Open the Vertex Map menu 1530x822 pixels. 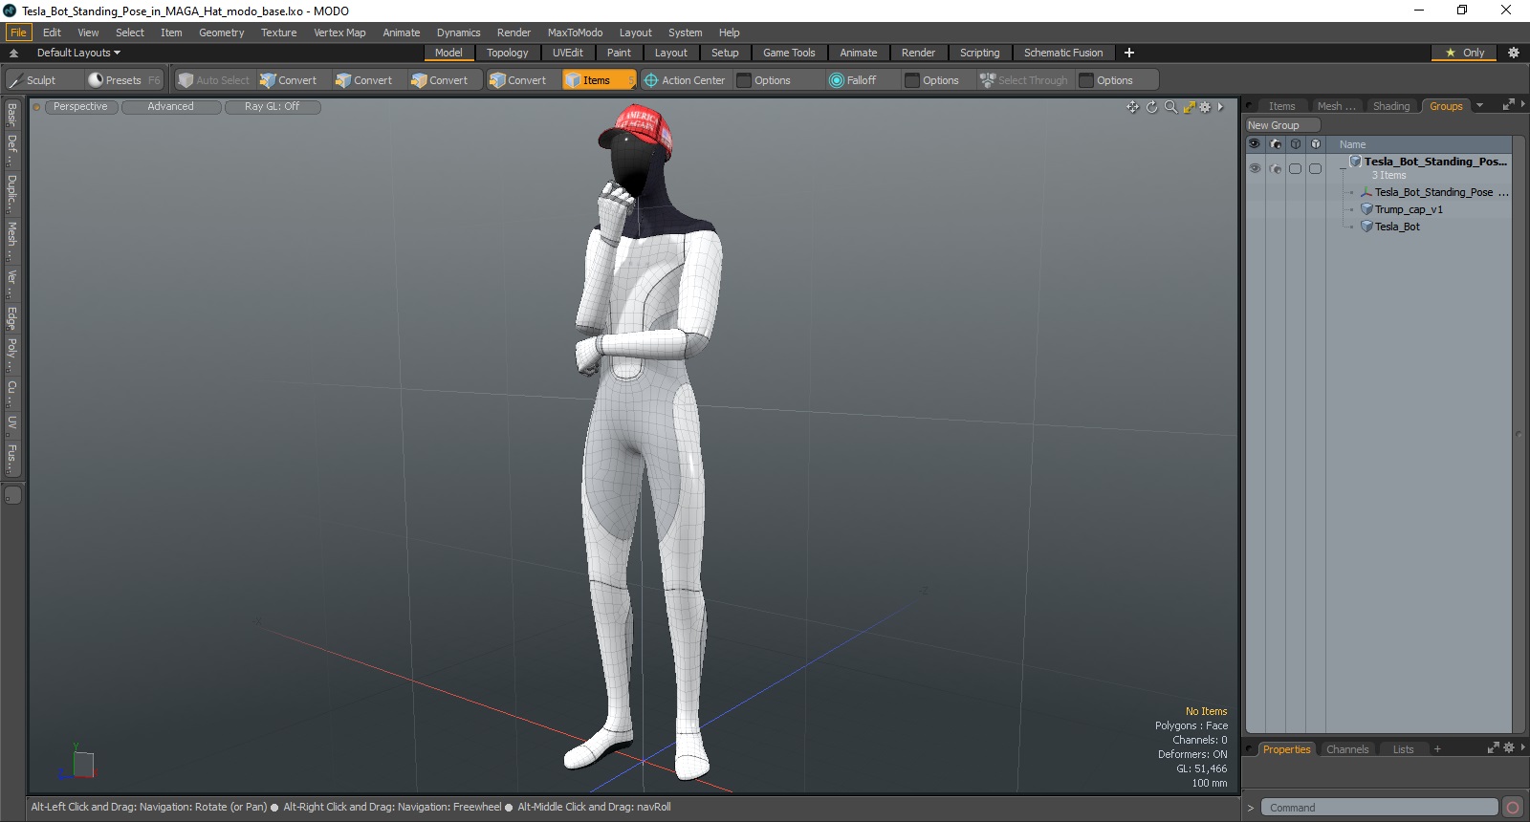click(x=339, y=32)
